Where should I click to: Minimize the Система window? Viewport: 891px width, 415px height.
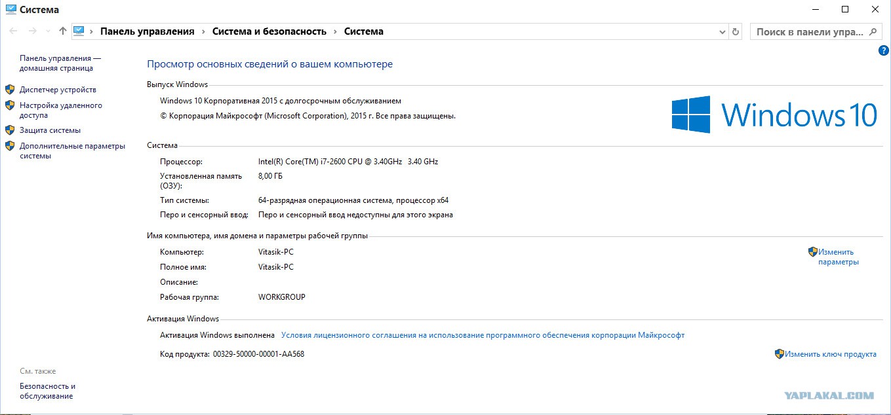click(x=816, y=9)
